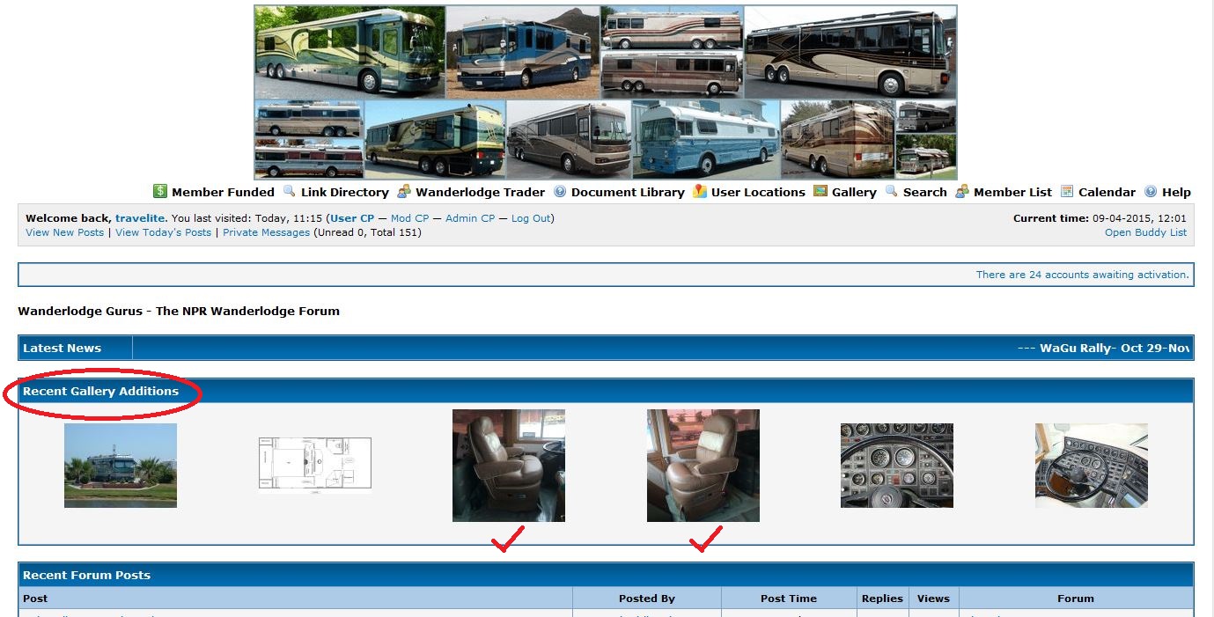
Task: Click the green Member Funded dollar icon
Action: tap(160, 192)
